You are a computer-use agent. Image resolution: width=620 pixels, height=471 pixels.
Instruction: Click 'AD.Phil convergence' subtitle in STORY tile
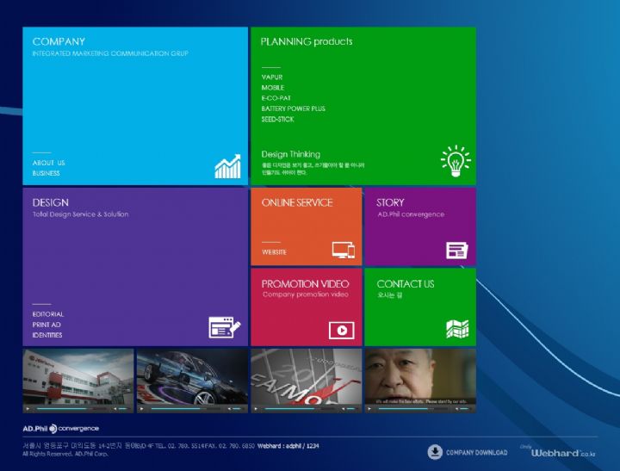(411, 214)
